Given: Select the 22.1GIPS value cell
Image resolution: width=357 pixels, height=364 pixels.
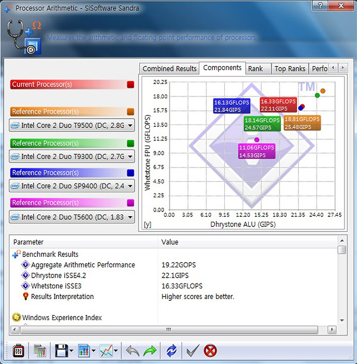Looking at the screenshot, I should [x=175, y=276].
